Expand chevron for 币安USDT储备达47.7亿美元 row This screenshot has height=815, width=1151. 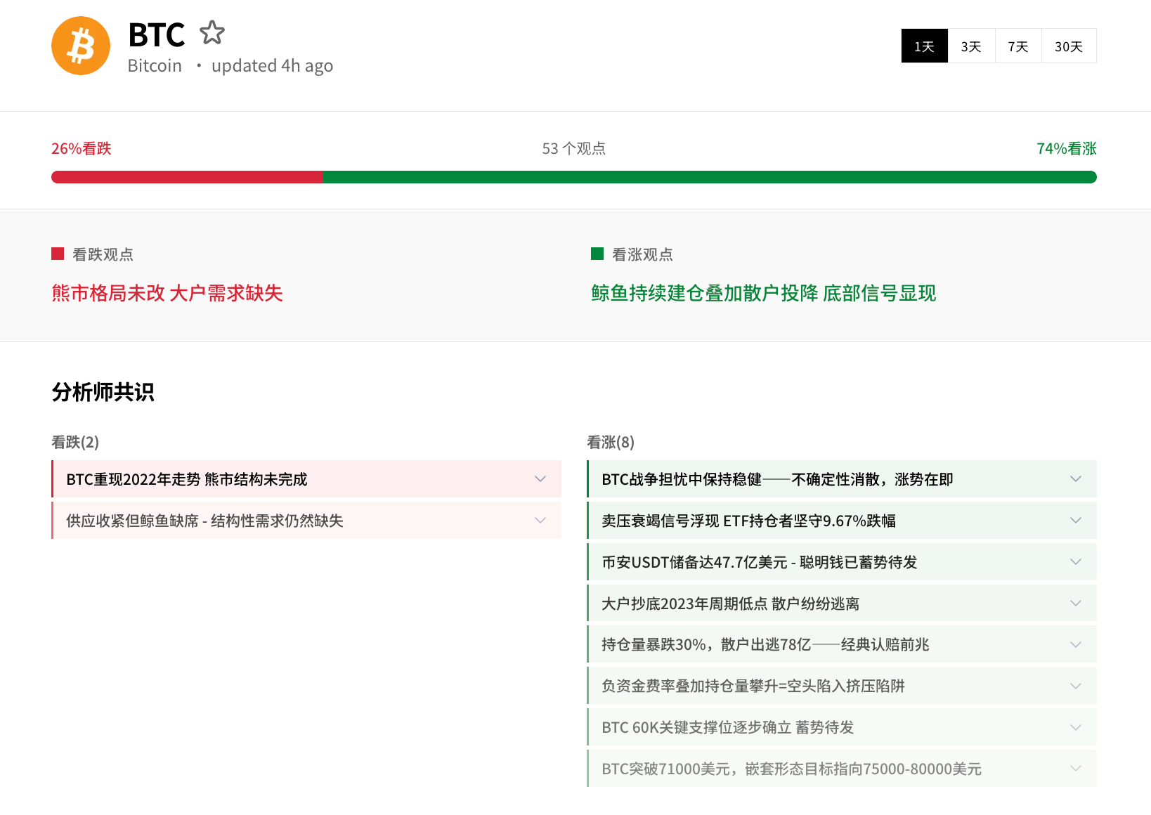tap(1075, 562)
